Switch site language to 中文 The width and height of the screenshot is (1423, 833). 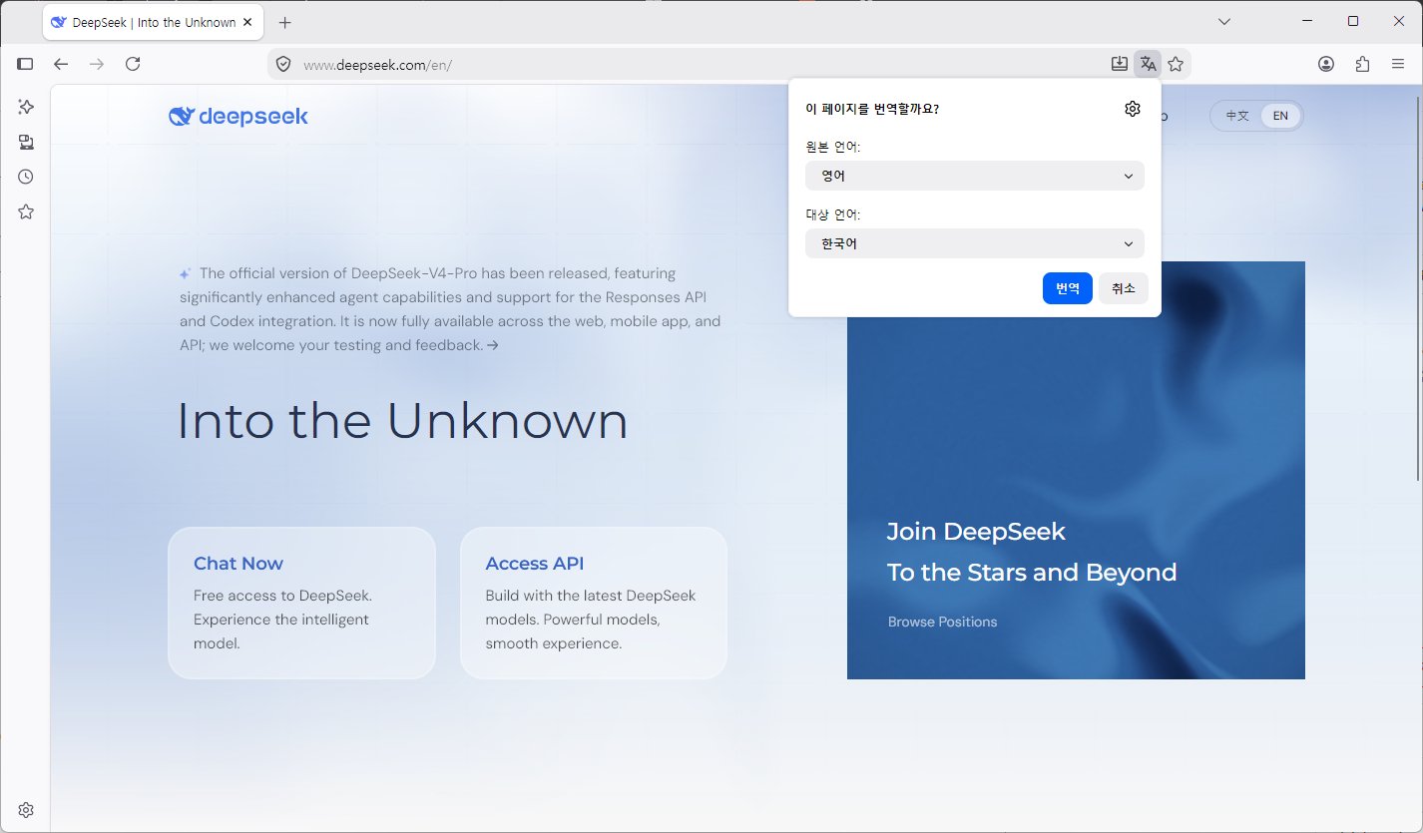(1237, 116)
